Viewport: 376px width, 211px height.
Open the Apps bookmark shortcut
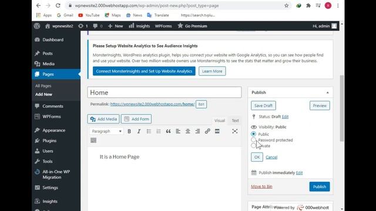[43, 15]
